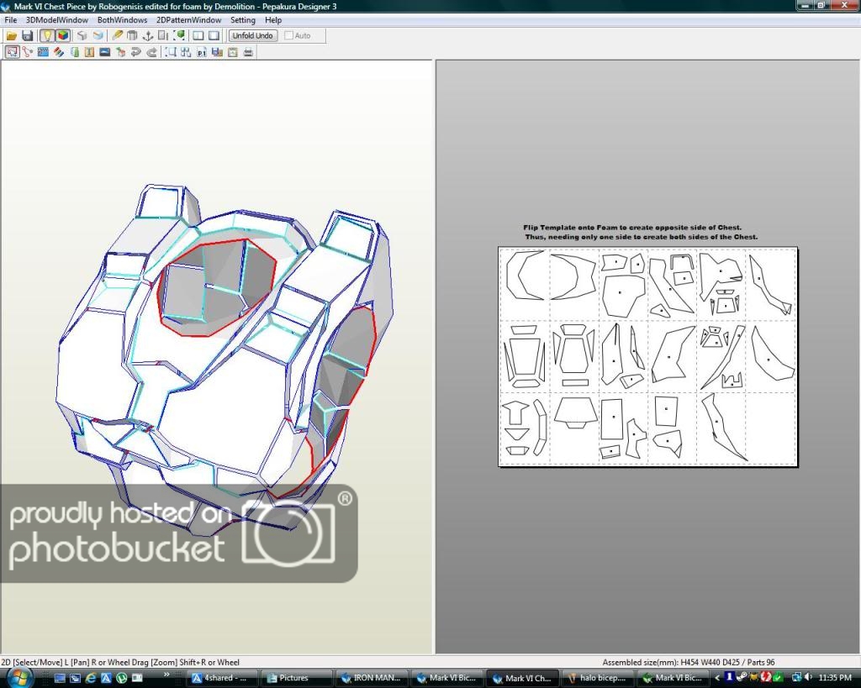861x688 pixels.
Task: Switch to the 'Pictures' taskbar window
Action: pyautogui.click(x=295, y=678)
